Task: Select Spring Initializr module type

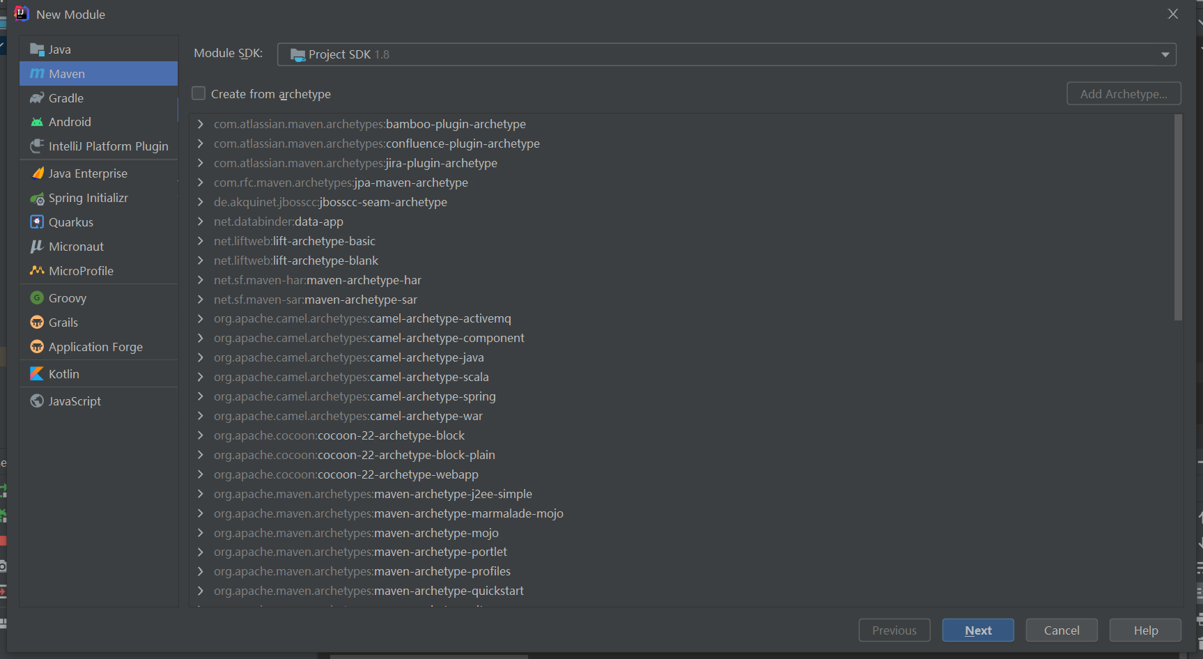Action: click(99, 198)
